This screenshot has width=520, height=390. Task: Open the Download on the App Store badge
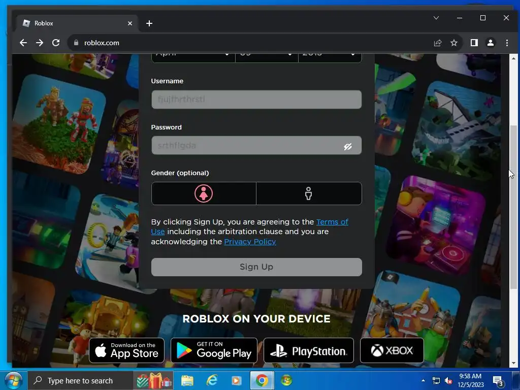point(126,350)
